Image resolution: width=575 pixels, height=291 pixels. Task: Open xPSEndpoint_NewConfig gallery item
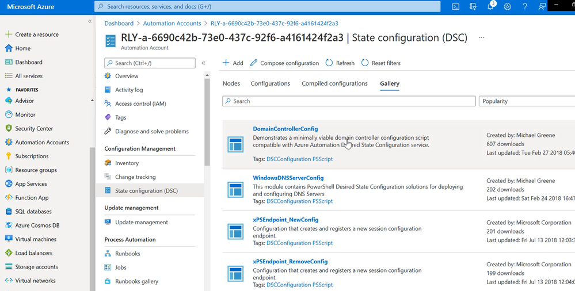[285, 220]
